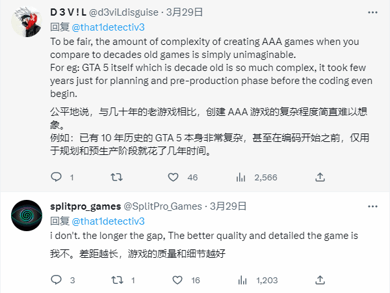Visit @that1detectiv3 link in D3V!L's reply

(x=108, y=27)
